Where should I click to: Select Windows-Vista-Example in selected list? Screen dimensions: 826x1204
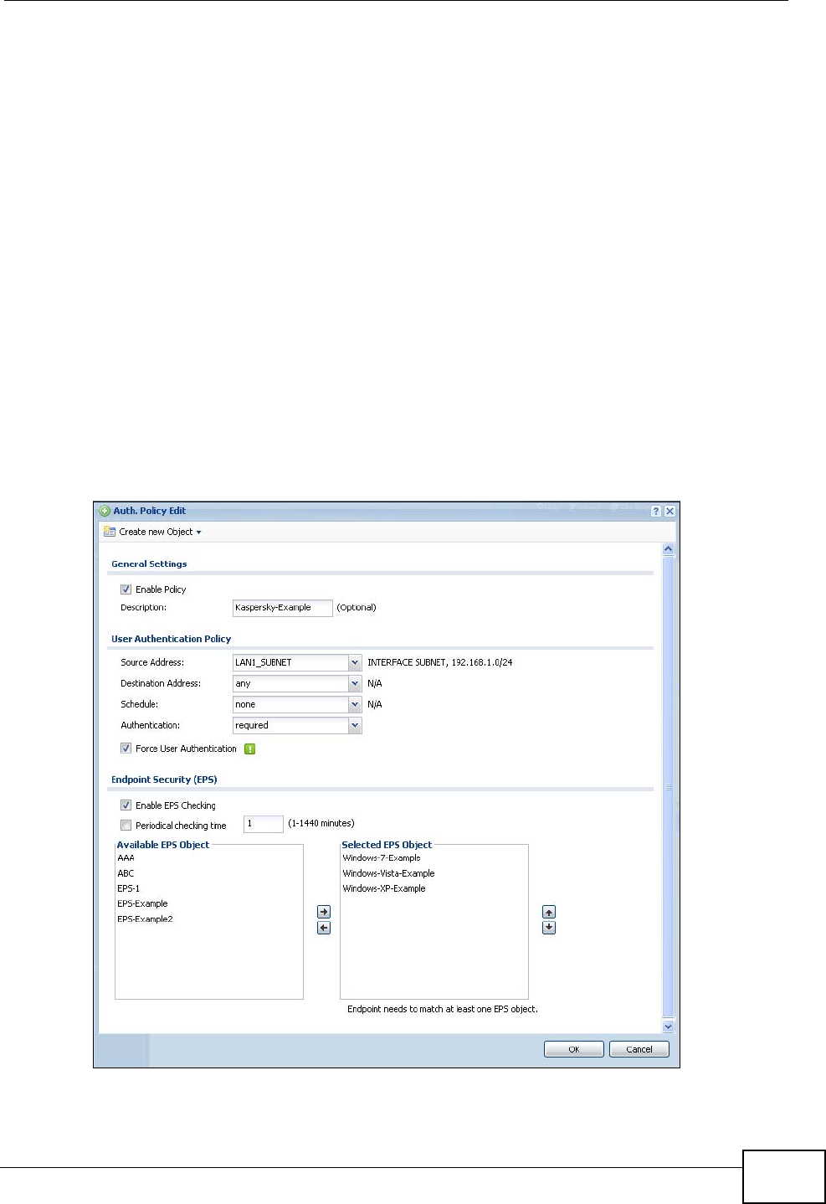[388, 873]
